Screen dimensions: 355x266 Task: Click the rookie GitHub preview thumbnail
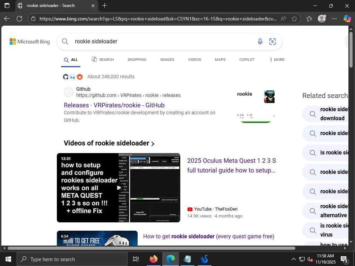pos(256,106)
